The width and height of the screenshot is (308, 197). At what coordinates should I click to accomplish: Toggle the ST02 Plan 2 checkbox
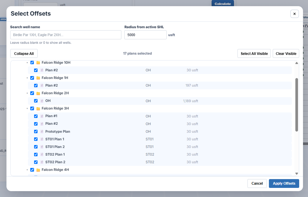point(36,162)
